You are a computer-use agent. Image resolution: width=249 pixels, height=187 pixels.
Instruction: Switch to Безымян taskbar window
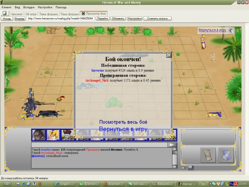point(163,184)
